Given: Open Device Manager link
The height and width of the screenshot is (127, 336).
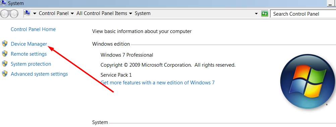Looking at the screenshot, I should 29,44.
